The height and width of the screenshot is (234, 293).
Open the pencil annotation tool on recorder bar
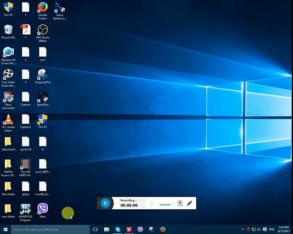pyautogui.click(x=189, y=203)
